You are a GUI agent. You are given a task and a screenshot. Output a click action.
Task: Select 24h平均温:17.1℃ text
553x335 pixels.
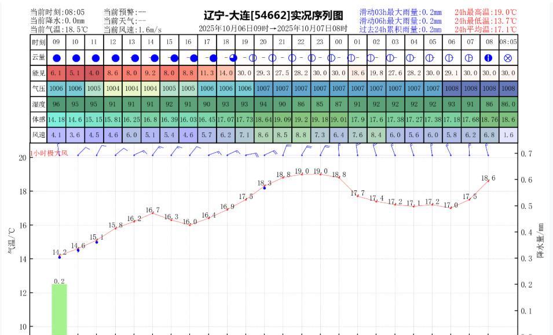pos(486,30)
